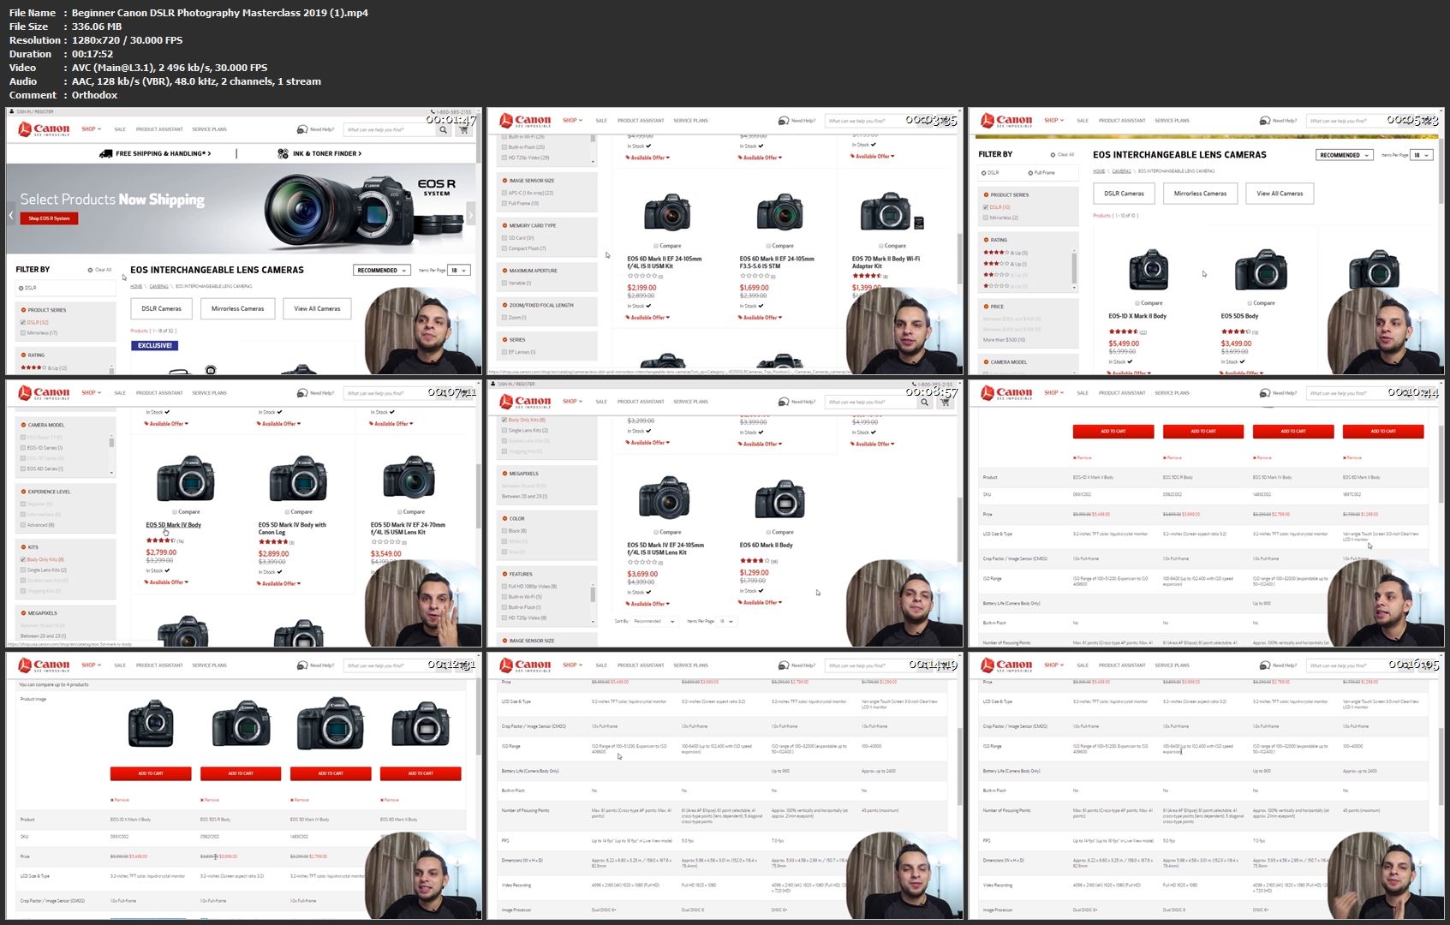The width and height of the screenshot is (1450, 925).
Task: Check Compare under EOS 6D Mark II Body in the 00:08:57 frame
Action: click(768, 532)
